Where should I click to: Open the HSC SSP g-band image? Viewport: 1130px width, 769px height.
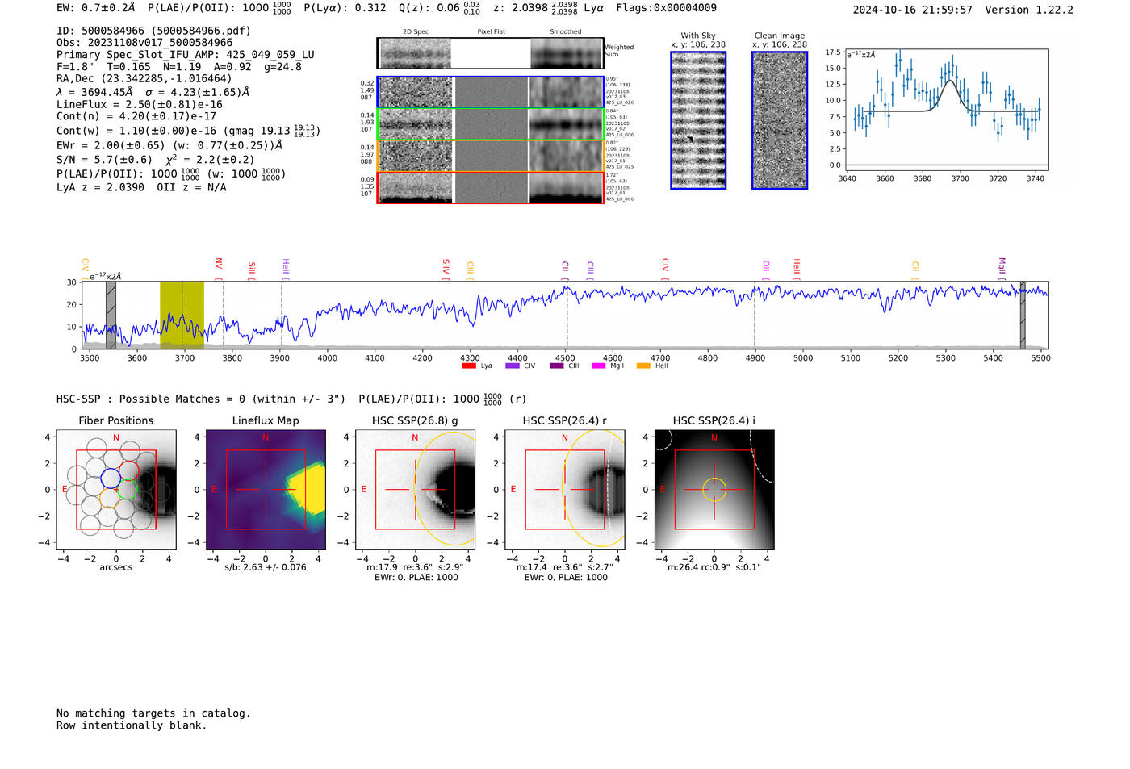coord(416,490)
